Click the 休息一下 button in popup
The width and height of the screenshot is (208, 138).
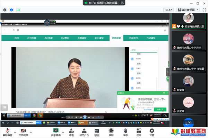(160, 109)
